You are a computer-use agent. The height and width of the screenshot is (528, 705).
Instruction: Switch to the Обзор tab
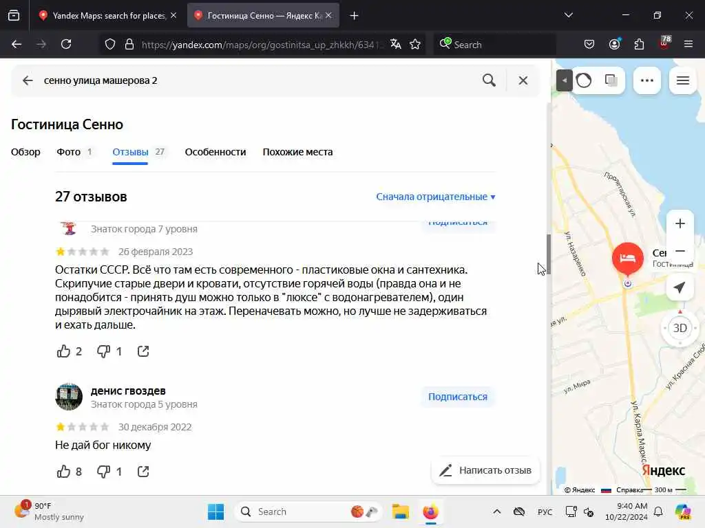click(25, 152)
